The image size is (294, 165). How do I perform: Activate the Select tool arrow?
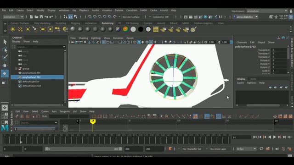coord(5,42)
